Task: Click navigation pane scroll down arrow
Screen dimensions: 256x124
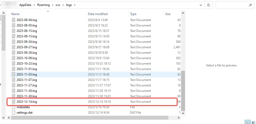Action: click(3, 118)
